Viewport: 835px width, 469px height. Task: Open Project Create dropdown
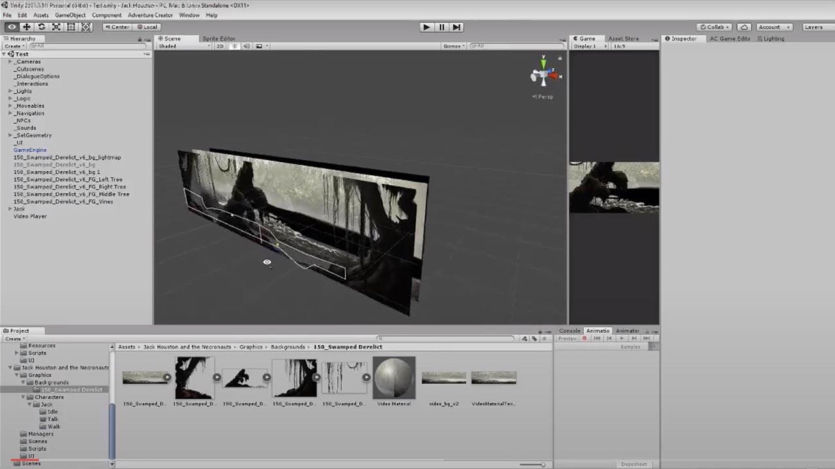point(14,339)
